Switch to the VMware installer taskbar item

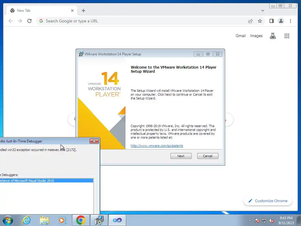99,220
